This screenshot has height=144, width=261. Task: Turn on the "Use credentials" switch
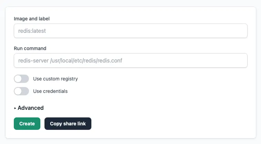[21, 91]
